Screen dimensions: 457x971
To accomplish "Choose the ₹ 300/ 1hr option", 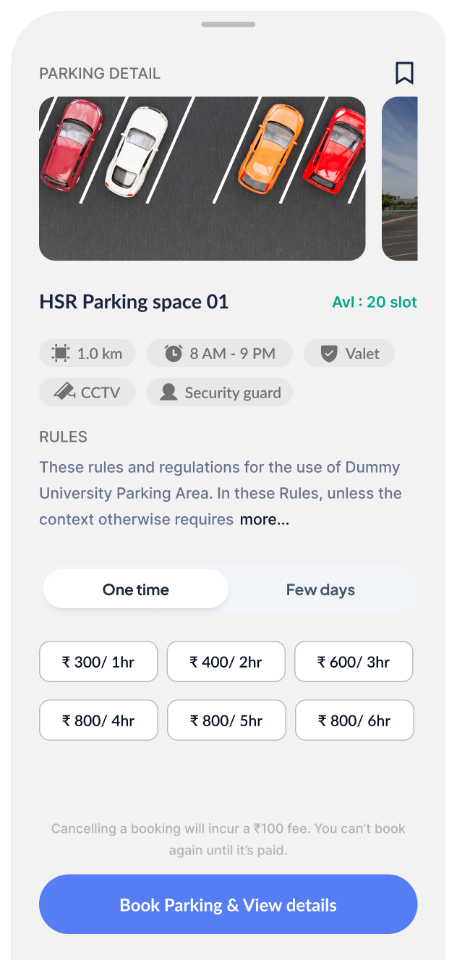I will pos(98,662).
